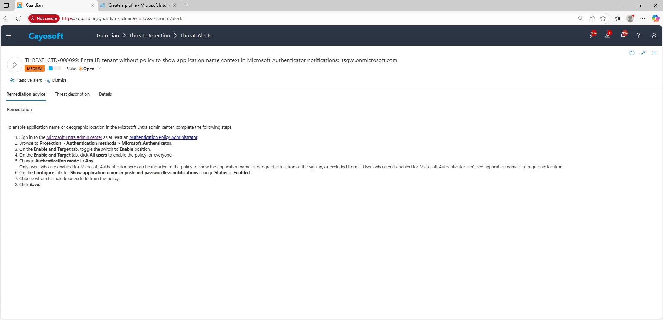Open the hamburger navigation menu
The width and height of the screenshot is (663, 320).
coord(9,36)
